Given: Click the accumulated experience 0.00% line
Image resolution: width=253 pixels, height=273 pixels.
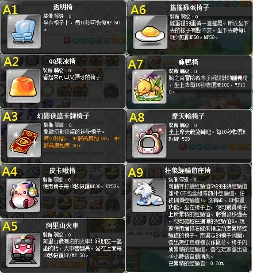Looking at the screenshot, I should coord(196,263).
